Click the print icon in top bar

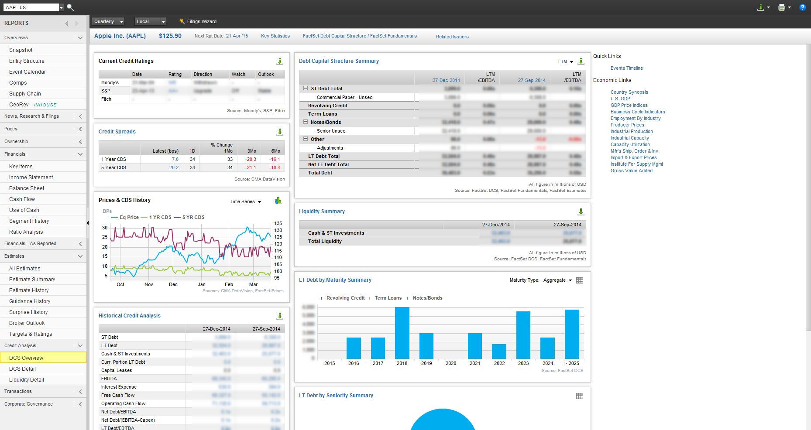(782, 7)
